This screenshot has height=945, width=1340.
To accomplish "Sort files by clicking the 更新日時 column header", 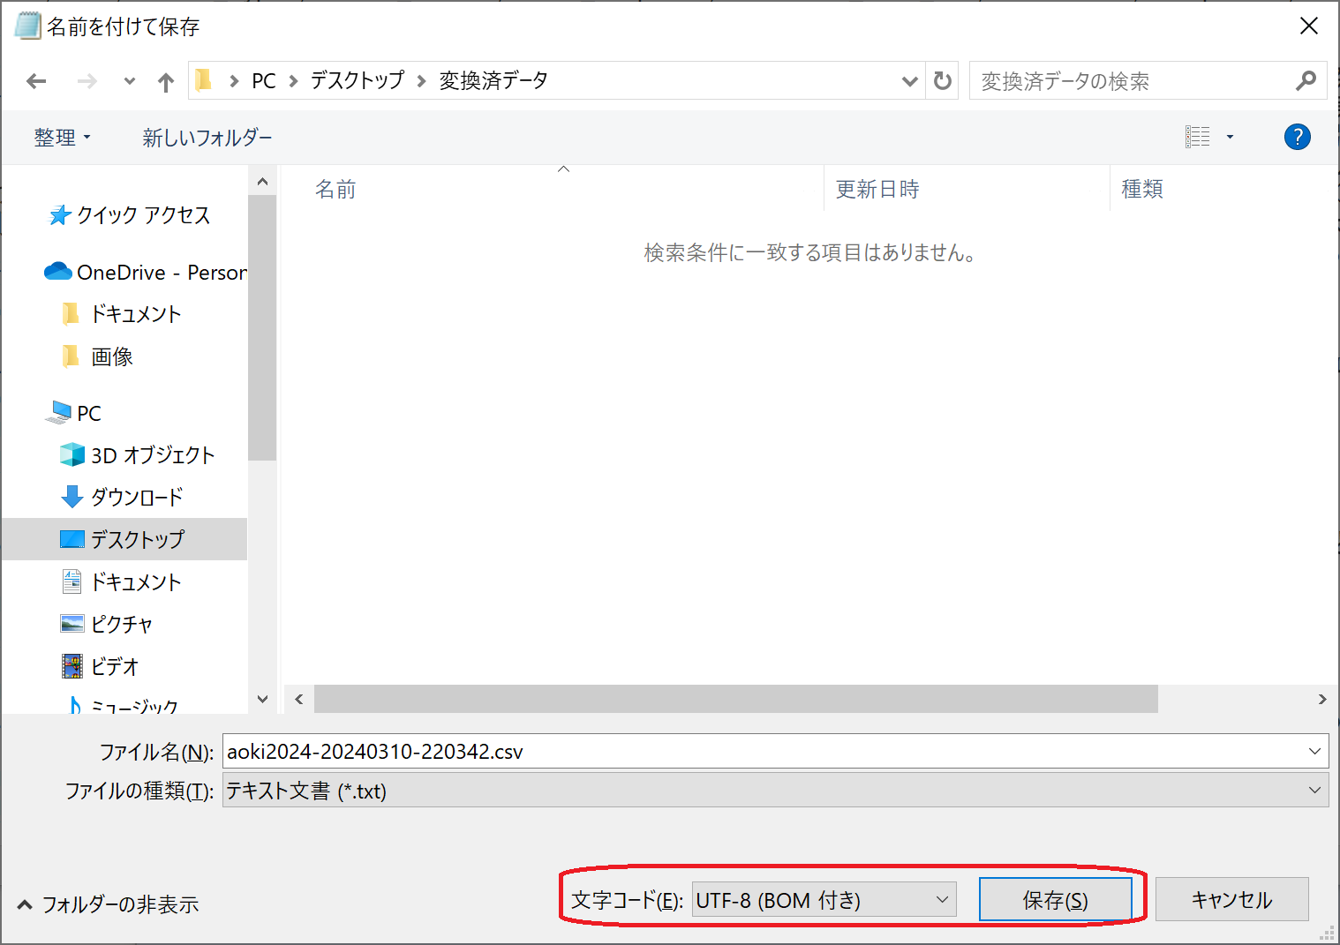I will pyautogui.click(x=877, y=188).
